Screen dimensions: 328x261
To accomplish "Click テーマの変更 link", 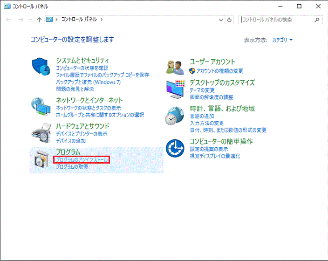I will point(202,90).
